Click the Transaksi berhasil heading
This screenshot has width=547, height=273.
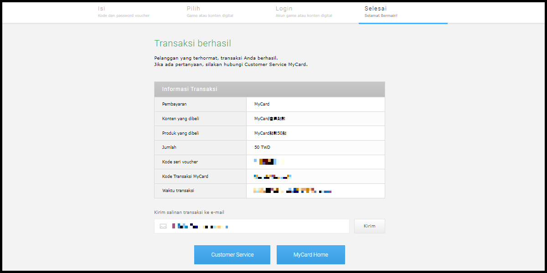coord(193,43)
